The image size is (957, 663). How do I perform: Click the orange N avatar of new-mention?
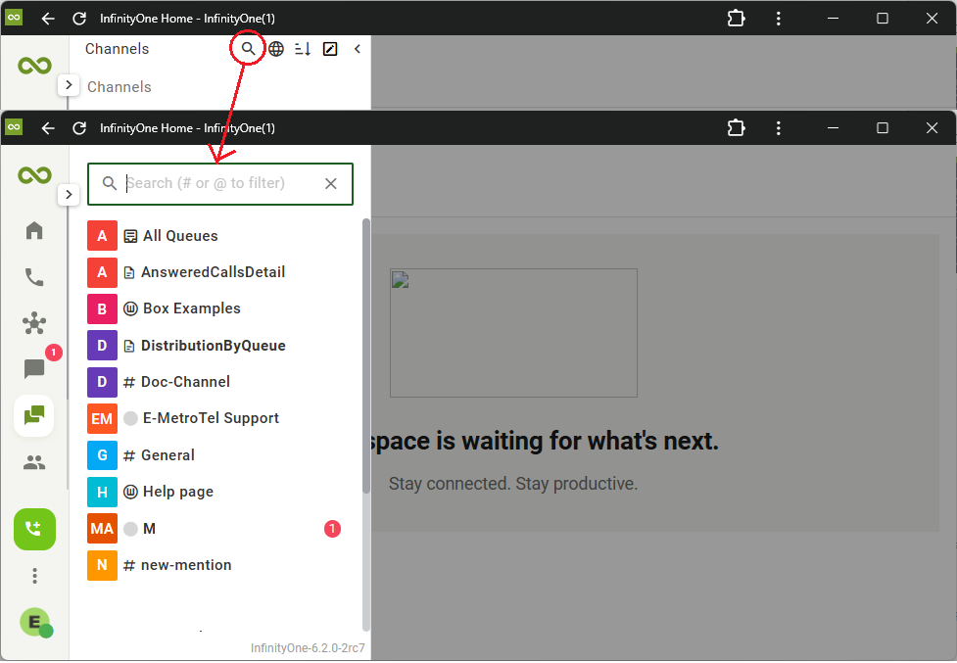102,565
